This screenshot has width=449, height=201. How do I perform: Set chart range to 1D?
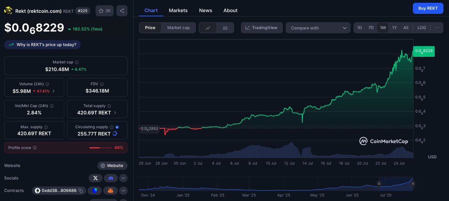click(x=360, y=28)
